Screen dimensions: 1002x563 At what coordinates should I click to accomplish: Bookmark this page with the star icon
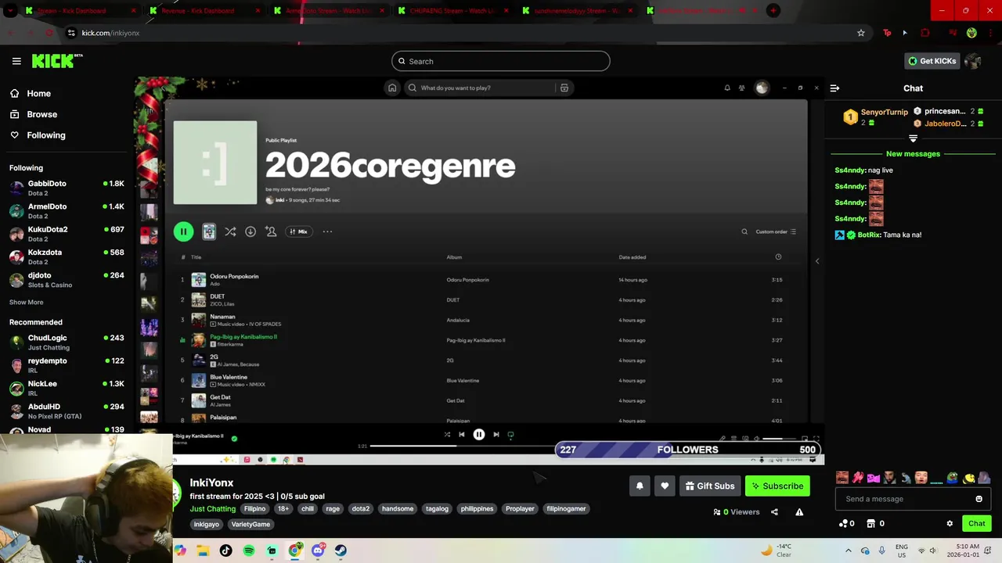[861, 33]
